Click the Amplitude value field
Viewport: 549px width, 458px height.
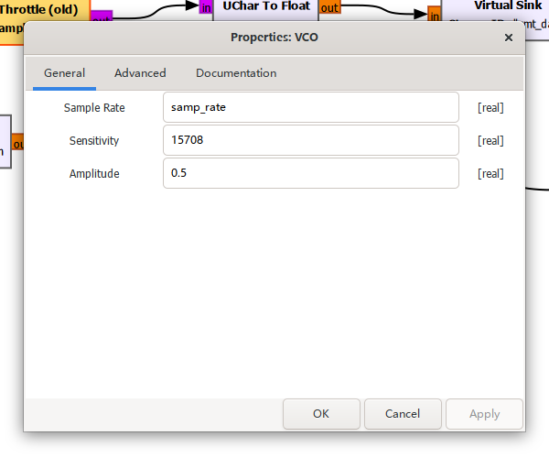coord(311,173)
